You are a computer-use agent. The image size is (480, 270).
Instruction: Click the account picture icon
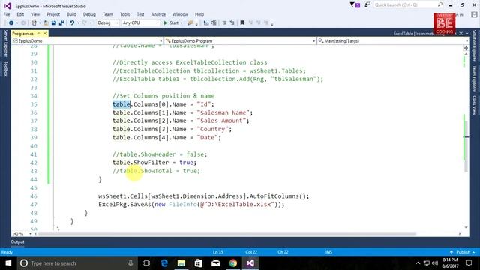(474, 14)
